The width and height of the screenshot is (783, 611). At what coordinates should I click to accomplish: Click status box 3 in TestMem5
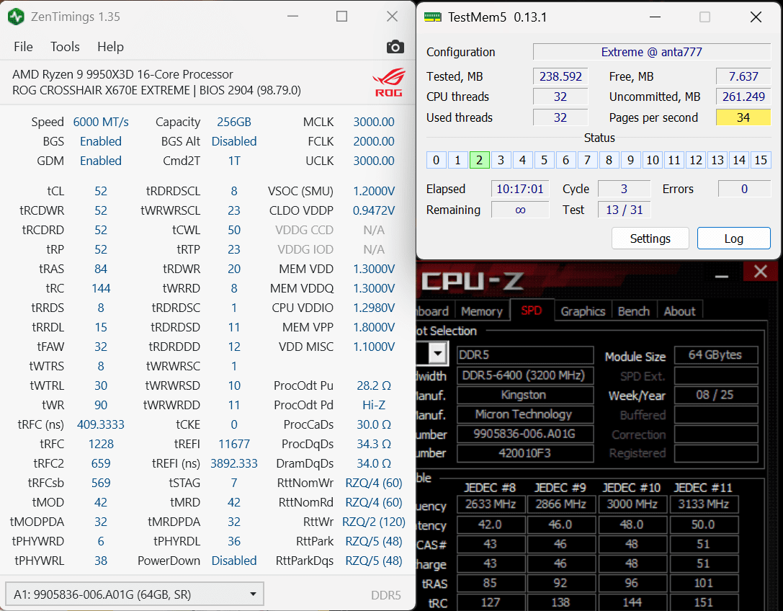click(x=501, y=160)
